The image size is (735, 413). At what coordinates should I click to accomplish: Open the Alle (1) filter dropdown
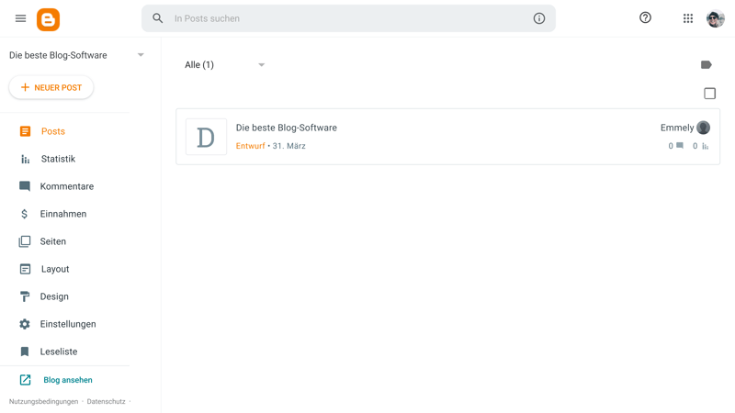click(x=224, y=64)
